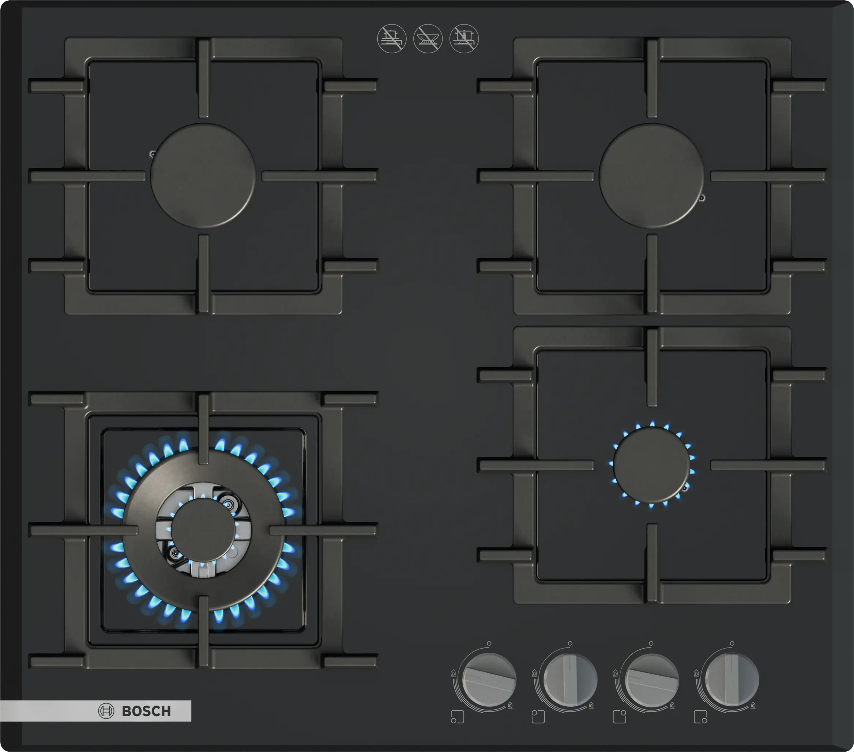Click the rear-right unlit burner cap

coord(651,176)
